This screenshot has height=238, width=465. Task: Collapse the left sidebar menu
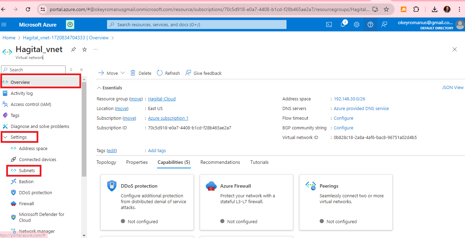click(x=81, y=70)
